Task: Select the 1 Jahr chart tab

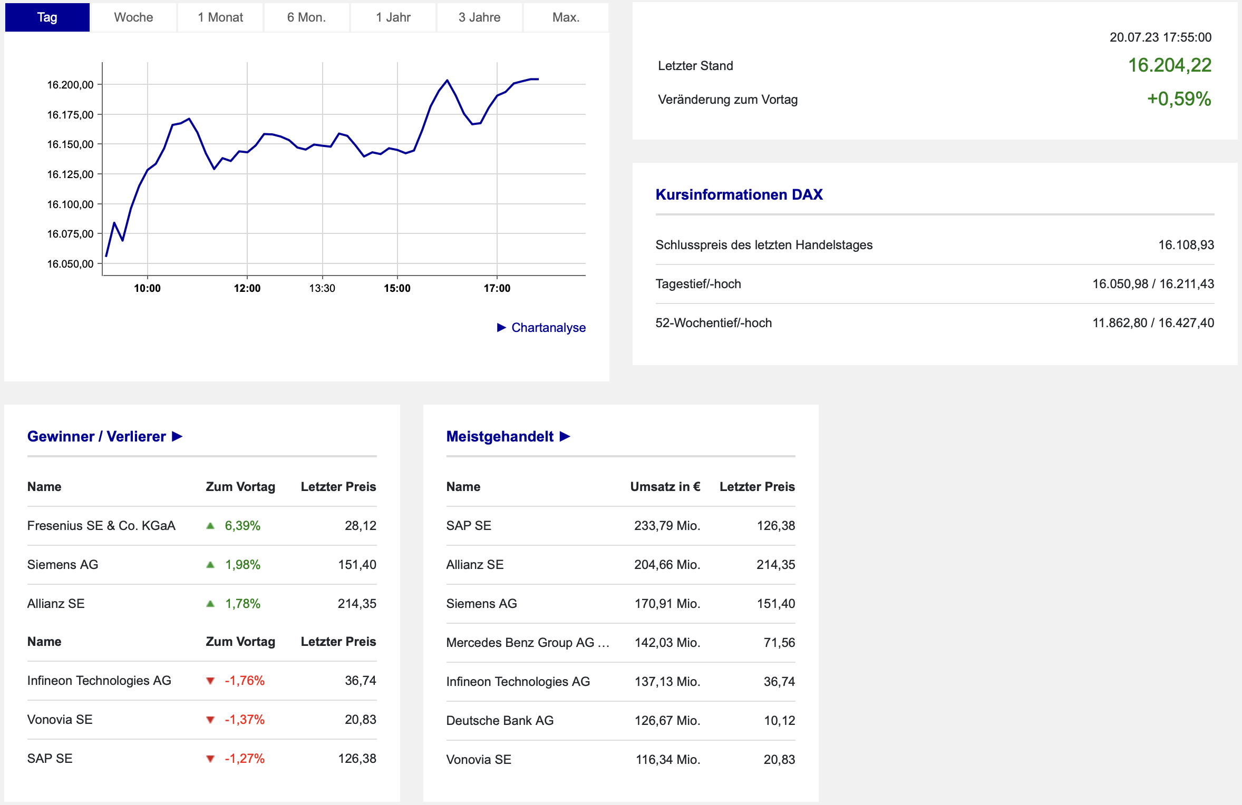Action: point(393,17)
